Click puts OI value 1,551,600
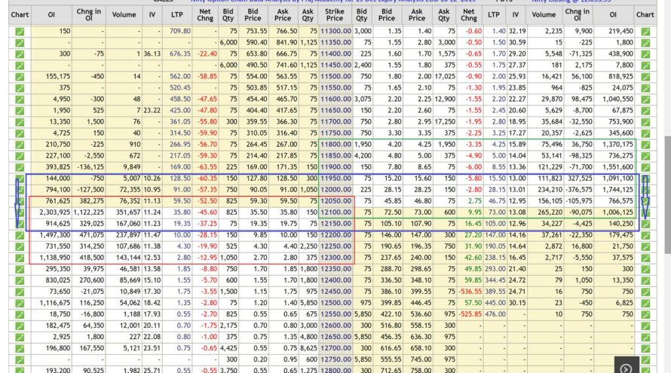Screen dimensions: 671x373 pos(617,167)
